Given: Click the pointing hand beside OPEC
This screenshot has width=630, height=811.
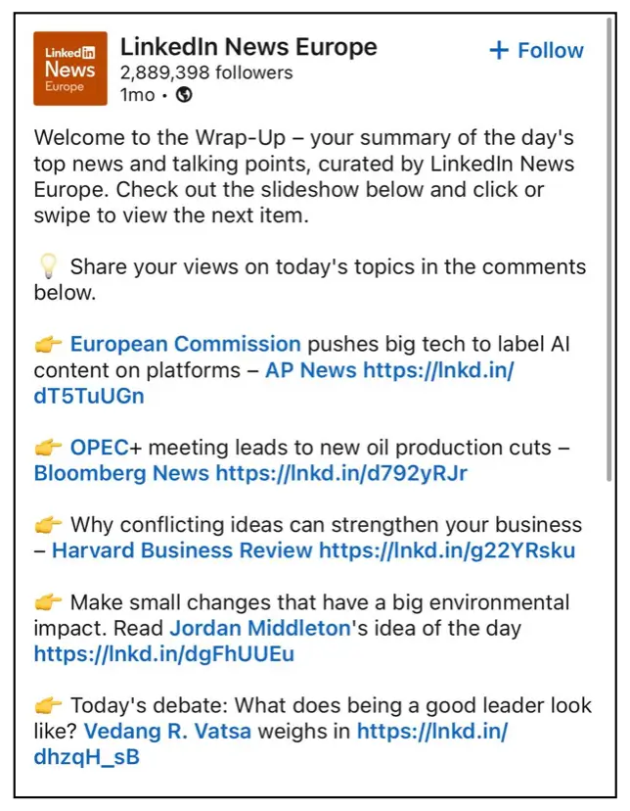Looking at the screenshot, I should click(48, 449).
